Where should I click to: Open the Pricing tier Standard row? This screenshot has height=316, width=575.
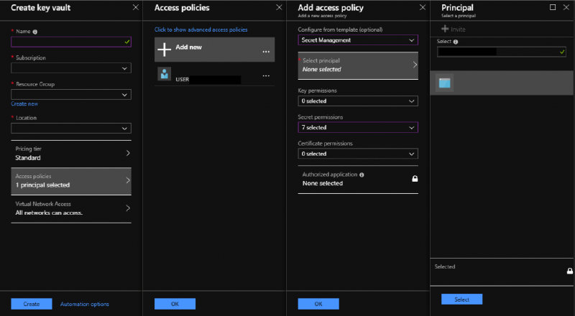(71, 153)
